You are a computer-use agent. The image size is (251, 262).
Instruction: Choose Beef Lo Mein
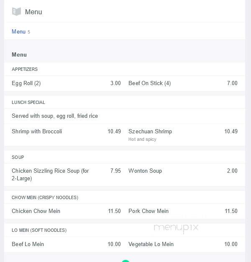pyautogui.click(x=28, y=244)
